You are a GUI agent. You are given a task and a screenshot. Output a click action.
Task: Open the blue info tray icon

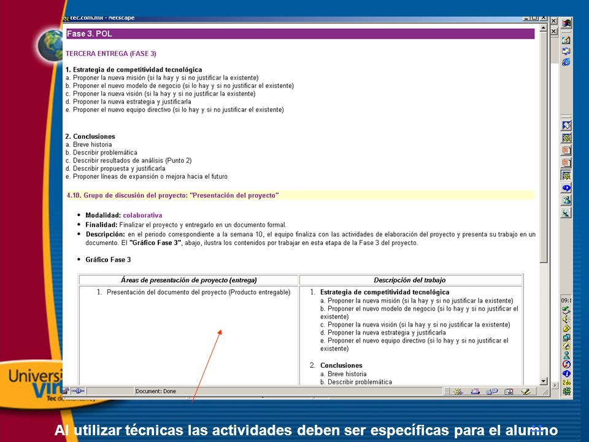coord(566,374)
